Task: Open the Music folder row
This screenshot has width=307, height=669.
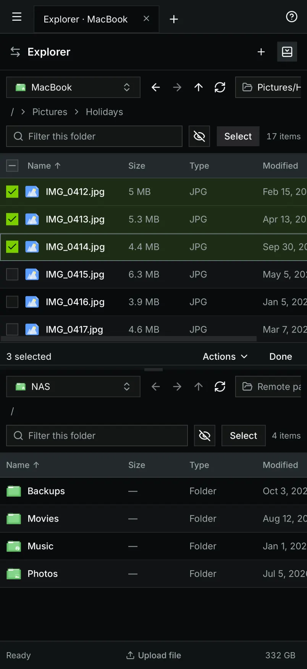Action: pyautogui.click(x=153, y=546)
